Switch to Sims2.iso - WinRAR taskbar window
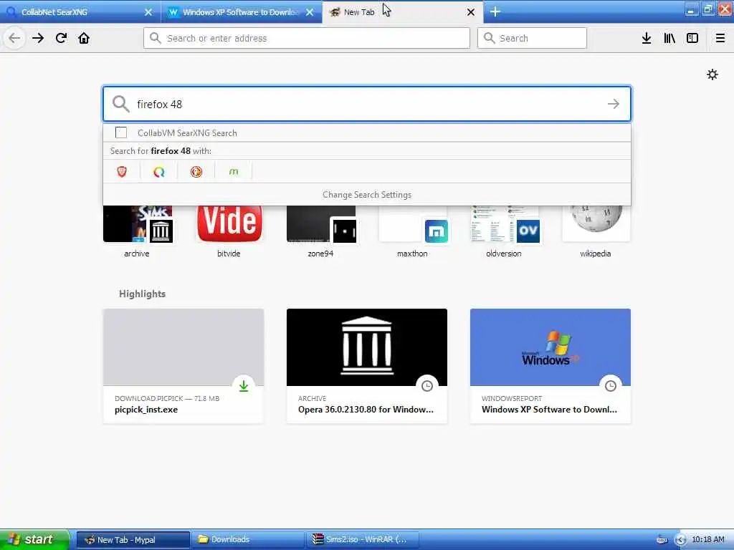The height and width of the screenshot is (550, 734). [x=363, y=539]
